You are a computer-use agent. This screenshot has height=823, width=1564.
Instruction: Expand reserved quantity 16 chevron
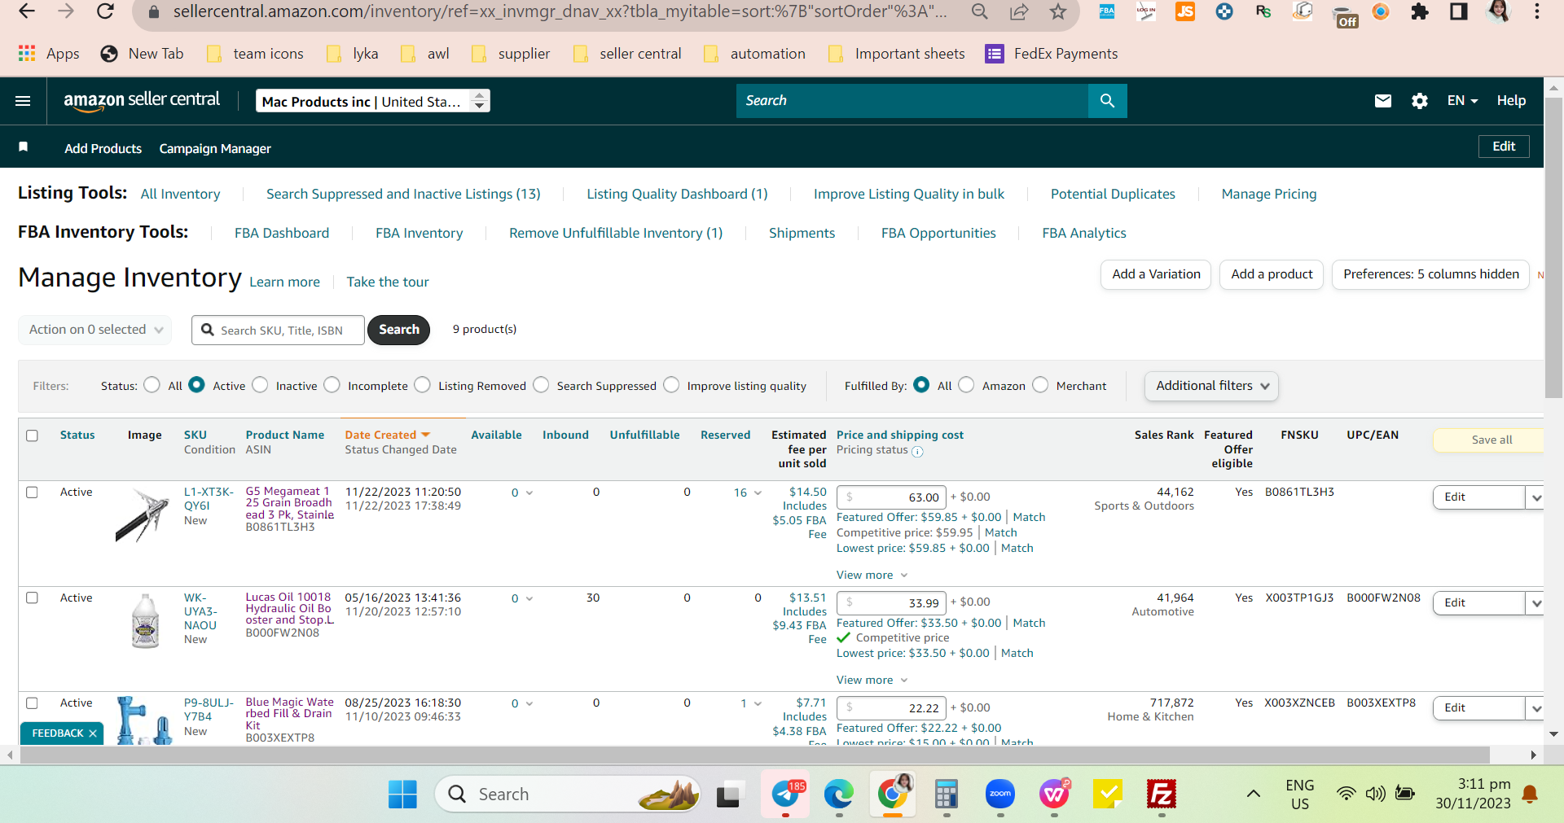click(758, 493)
